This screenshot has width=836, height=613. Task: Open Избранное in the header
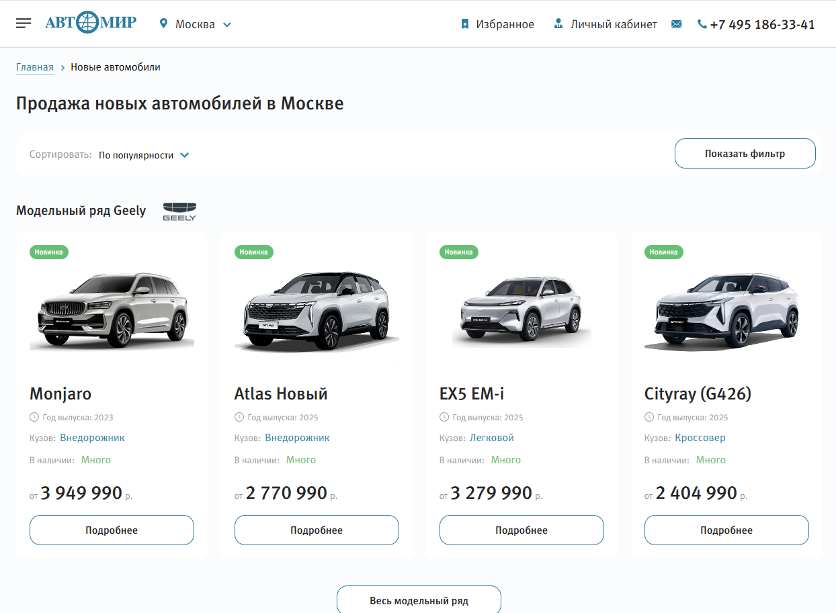(x=505, y=24)
